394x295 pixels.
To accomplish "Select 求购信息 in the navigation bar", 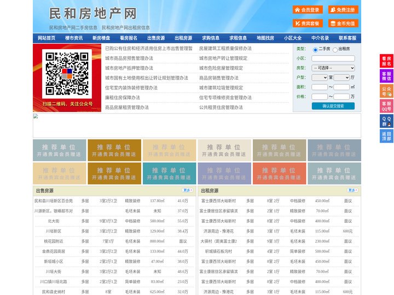I will click(211, 38).
